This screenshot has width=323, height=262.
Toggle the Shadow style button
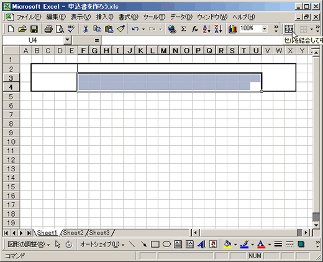(x=301, y=245)
